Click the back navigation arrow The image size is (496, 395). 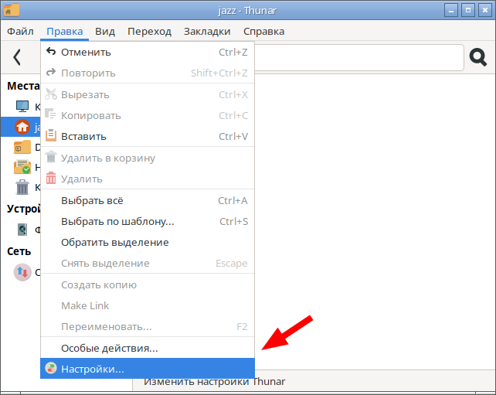(17, 57)
